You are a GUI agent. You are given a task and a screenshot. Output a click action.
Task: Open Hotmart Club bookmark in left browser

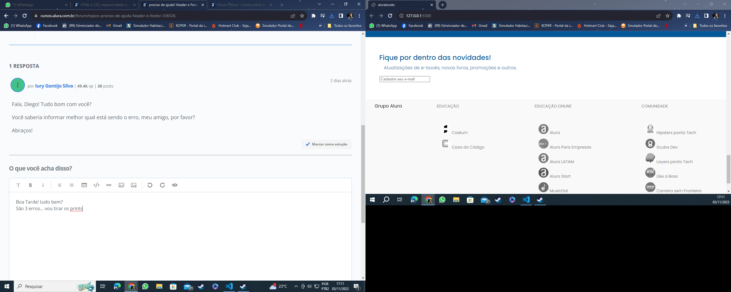click(x=231, y=26)
